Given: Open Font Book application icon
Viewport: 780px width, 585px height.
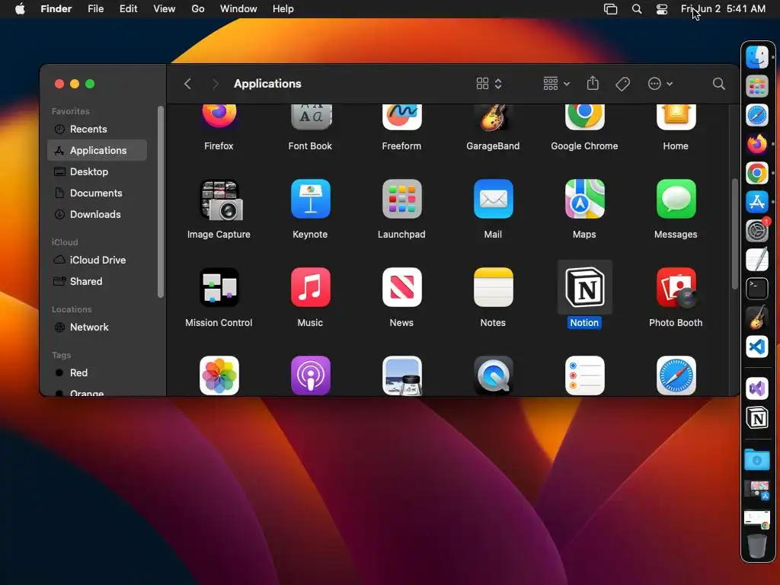Looking at the screenshot, I should tap(311, 117).
